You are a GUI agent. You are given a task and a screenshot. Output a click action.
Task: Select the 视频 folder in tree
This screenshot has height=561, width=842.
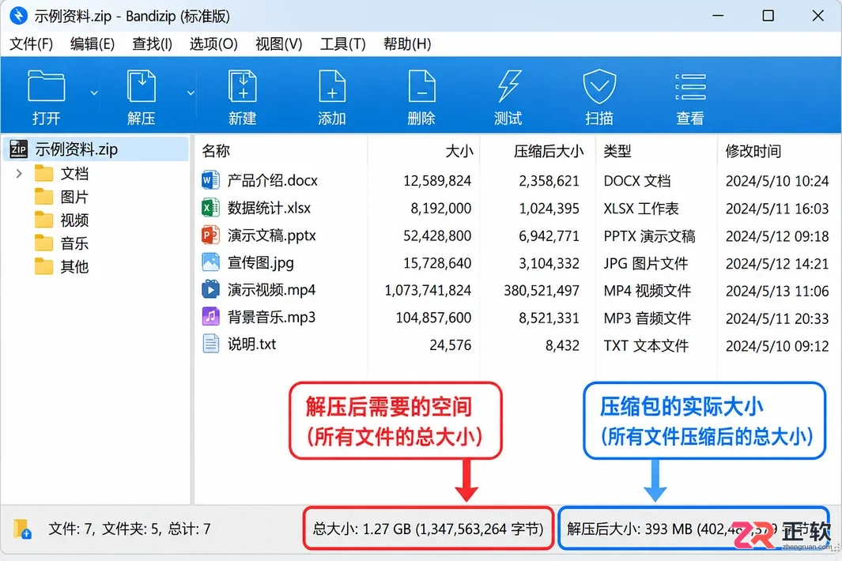click(x=74, y=220)
